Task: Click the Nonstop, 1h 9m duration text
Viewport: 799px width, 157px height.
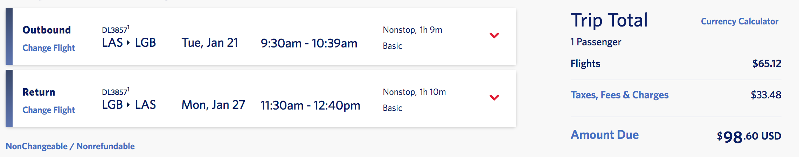Action: [x=412, y=30]
